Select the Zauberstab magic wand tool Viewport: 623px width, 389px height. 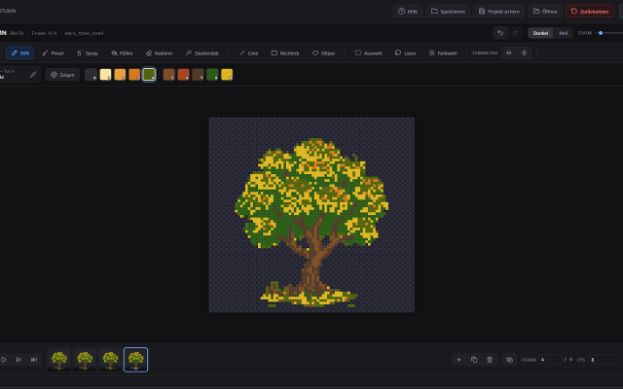pyautogui.click(x=202, y=53)
